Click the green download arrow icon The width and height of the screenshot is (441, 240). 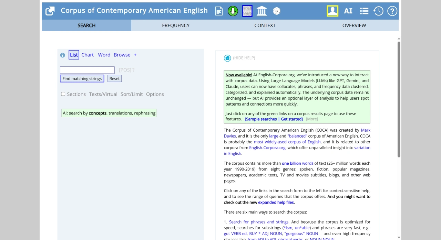233,11
